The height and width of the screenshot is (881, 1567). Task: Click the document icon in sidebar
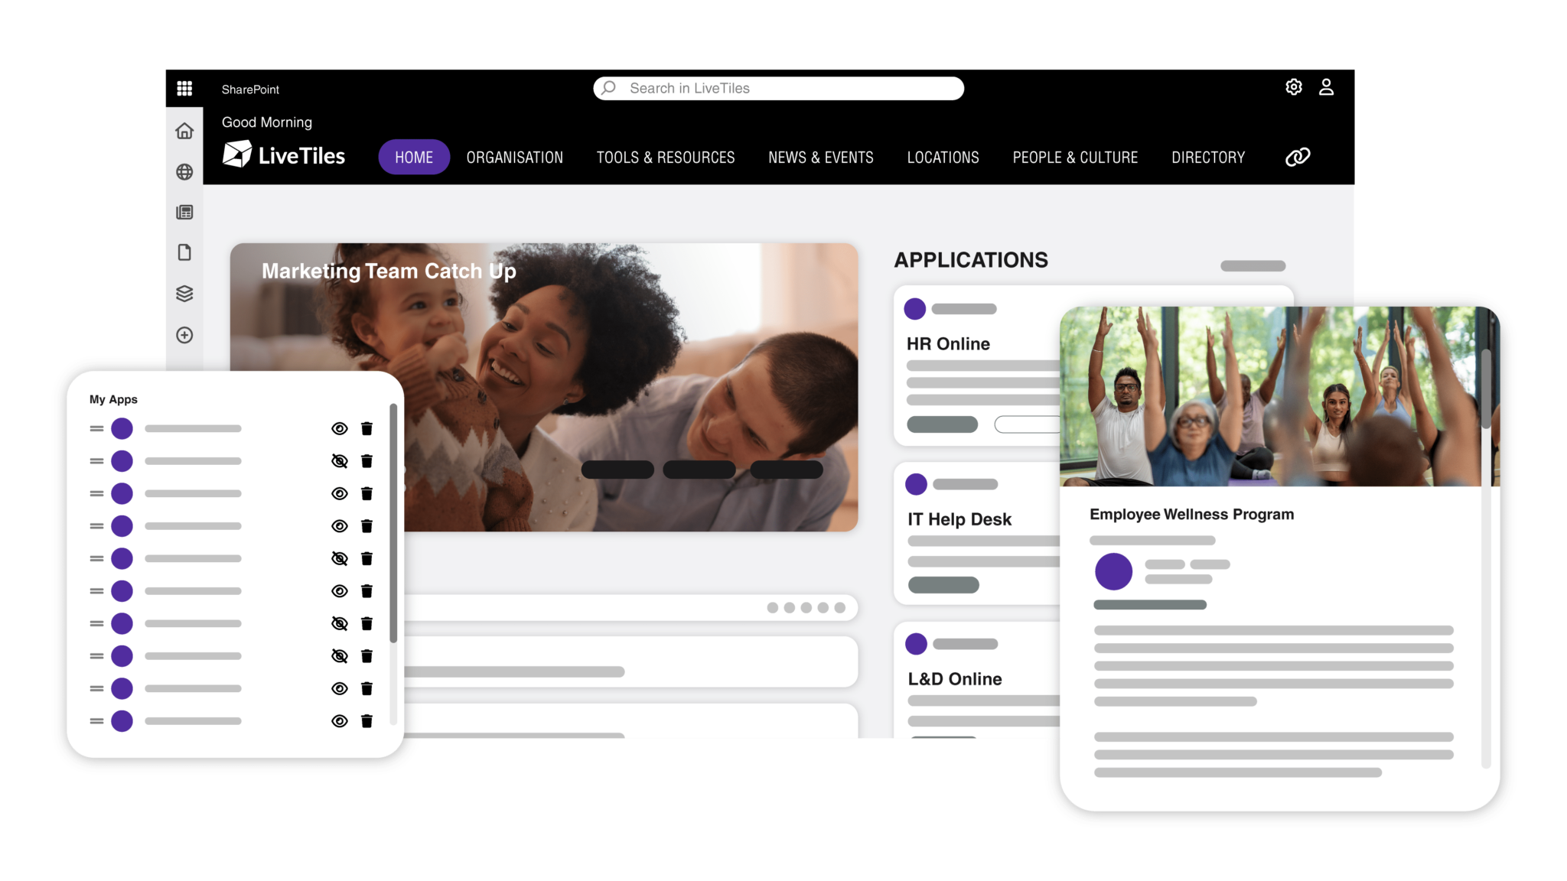click(184, 252)
